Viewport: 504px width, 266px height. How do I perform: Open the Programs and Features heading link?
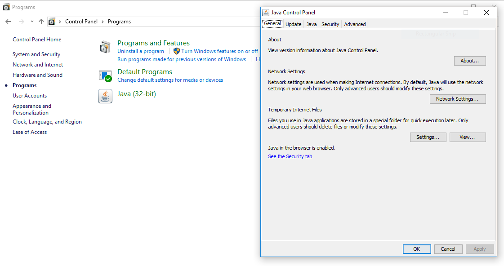[154, 43]
